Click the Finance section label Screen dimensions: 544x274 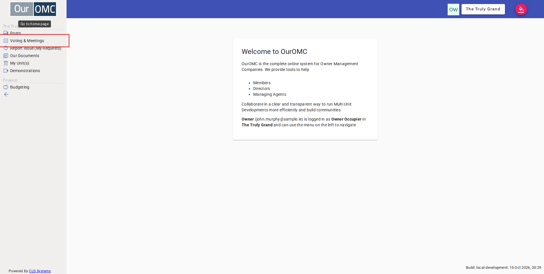coord(10,80)
